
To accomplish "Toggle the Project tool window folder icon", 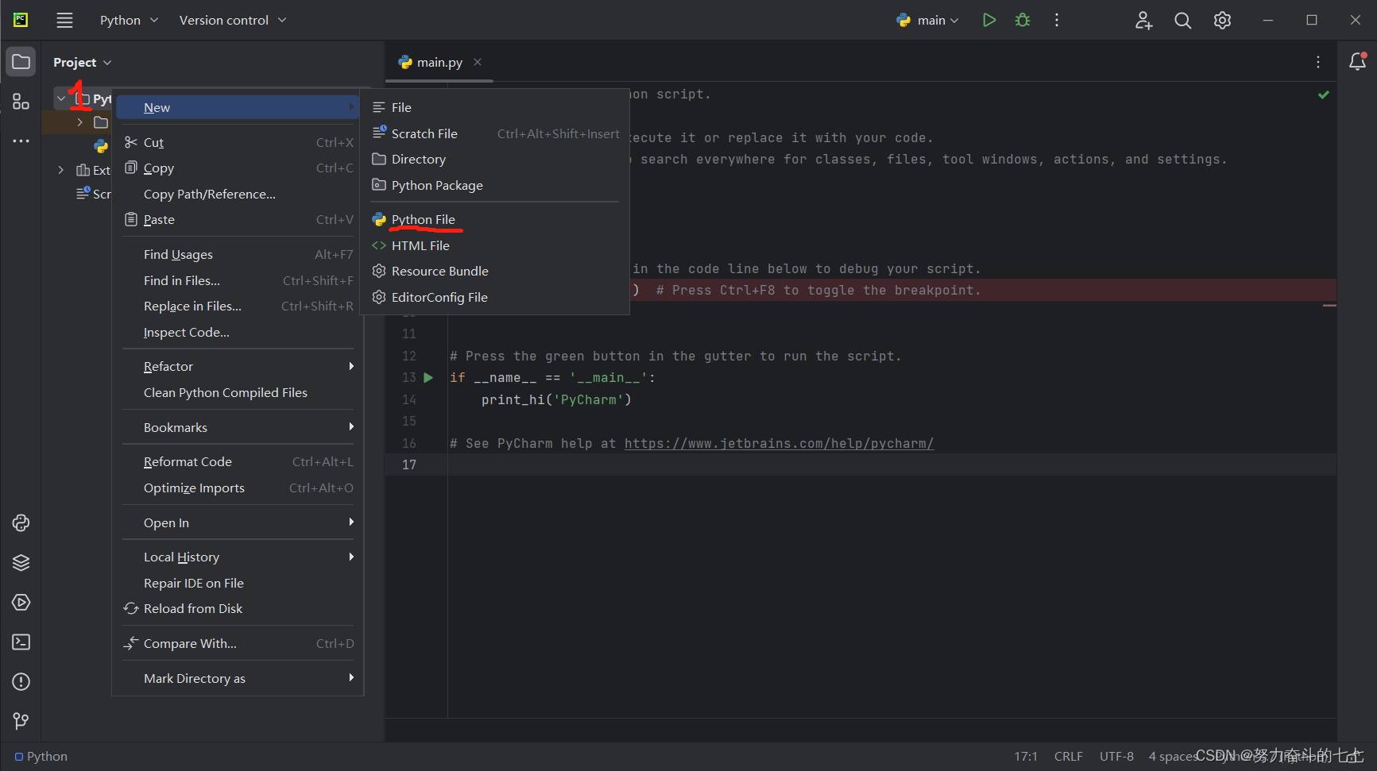I will pyautogui.click(x=21, y=62).
